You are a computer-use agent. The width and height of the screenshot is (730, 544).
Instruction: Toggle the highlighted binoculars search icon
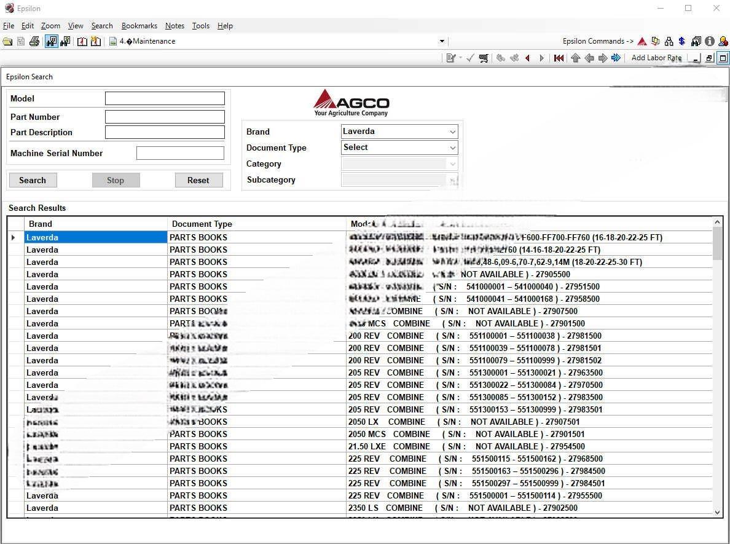tap(51, 42)
